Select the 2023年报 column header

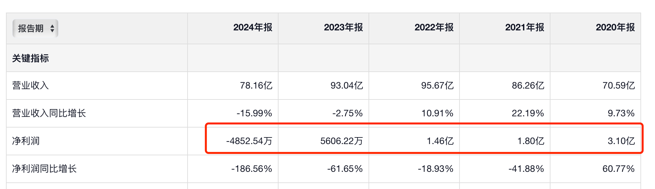(x=343, y=27)
